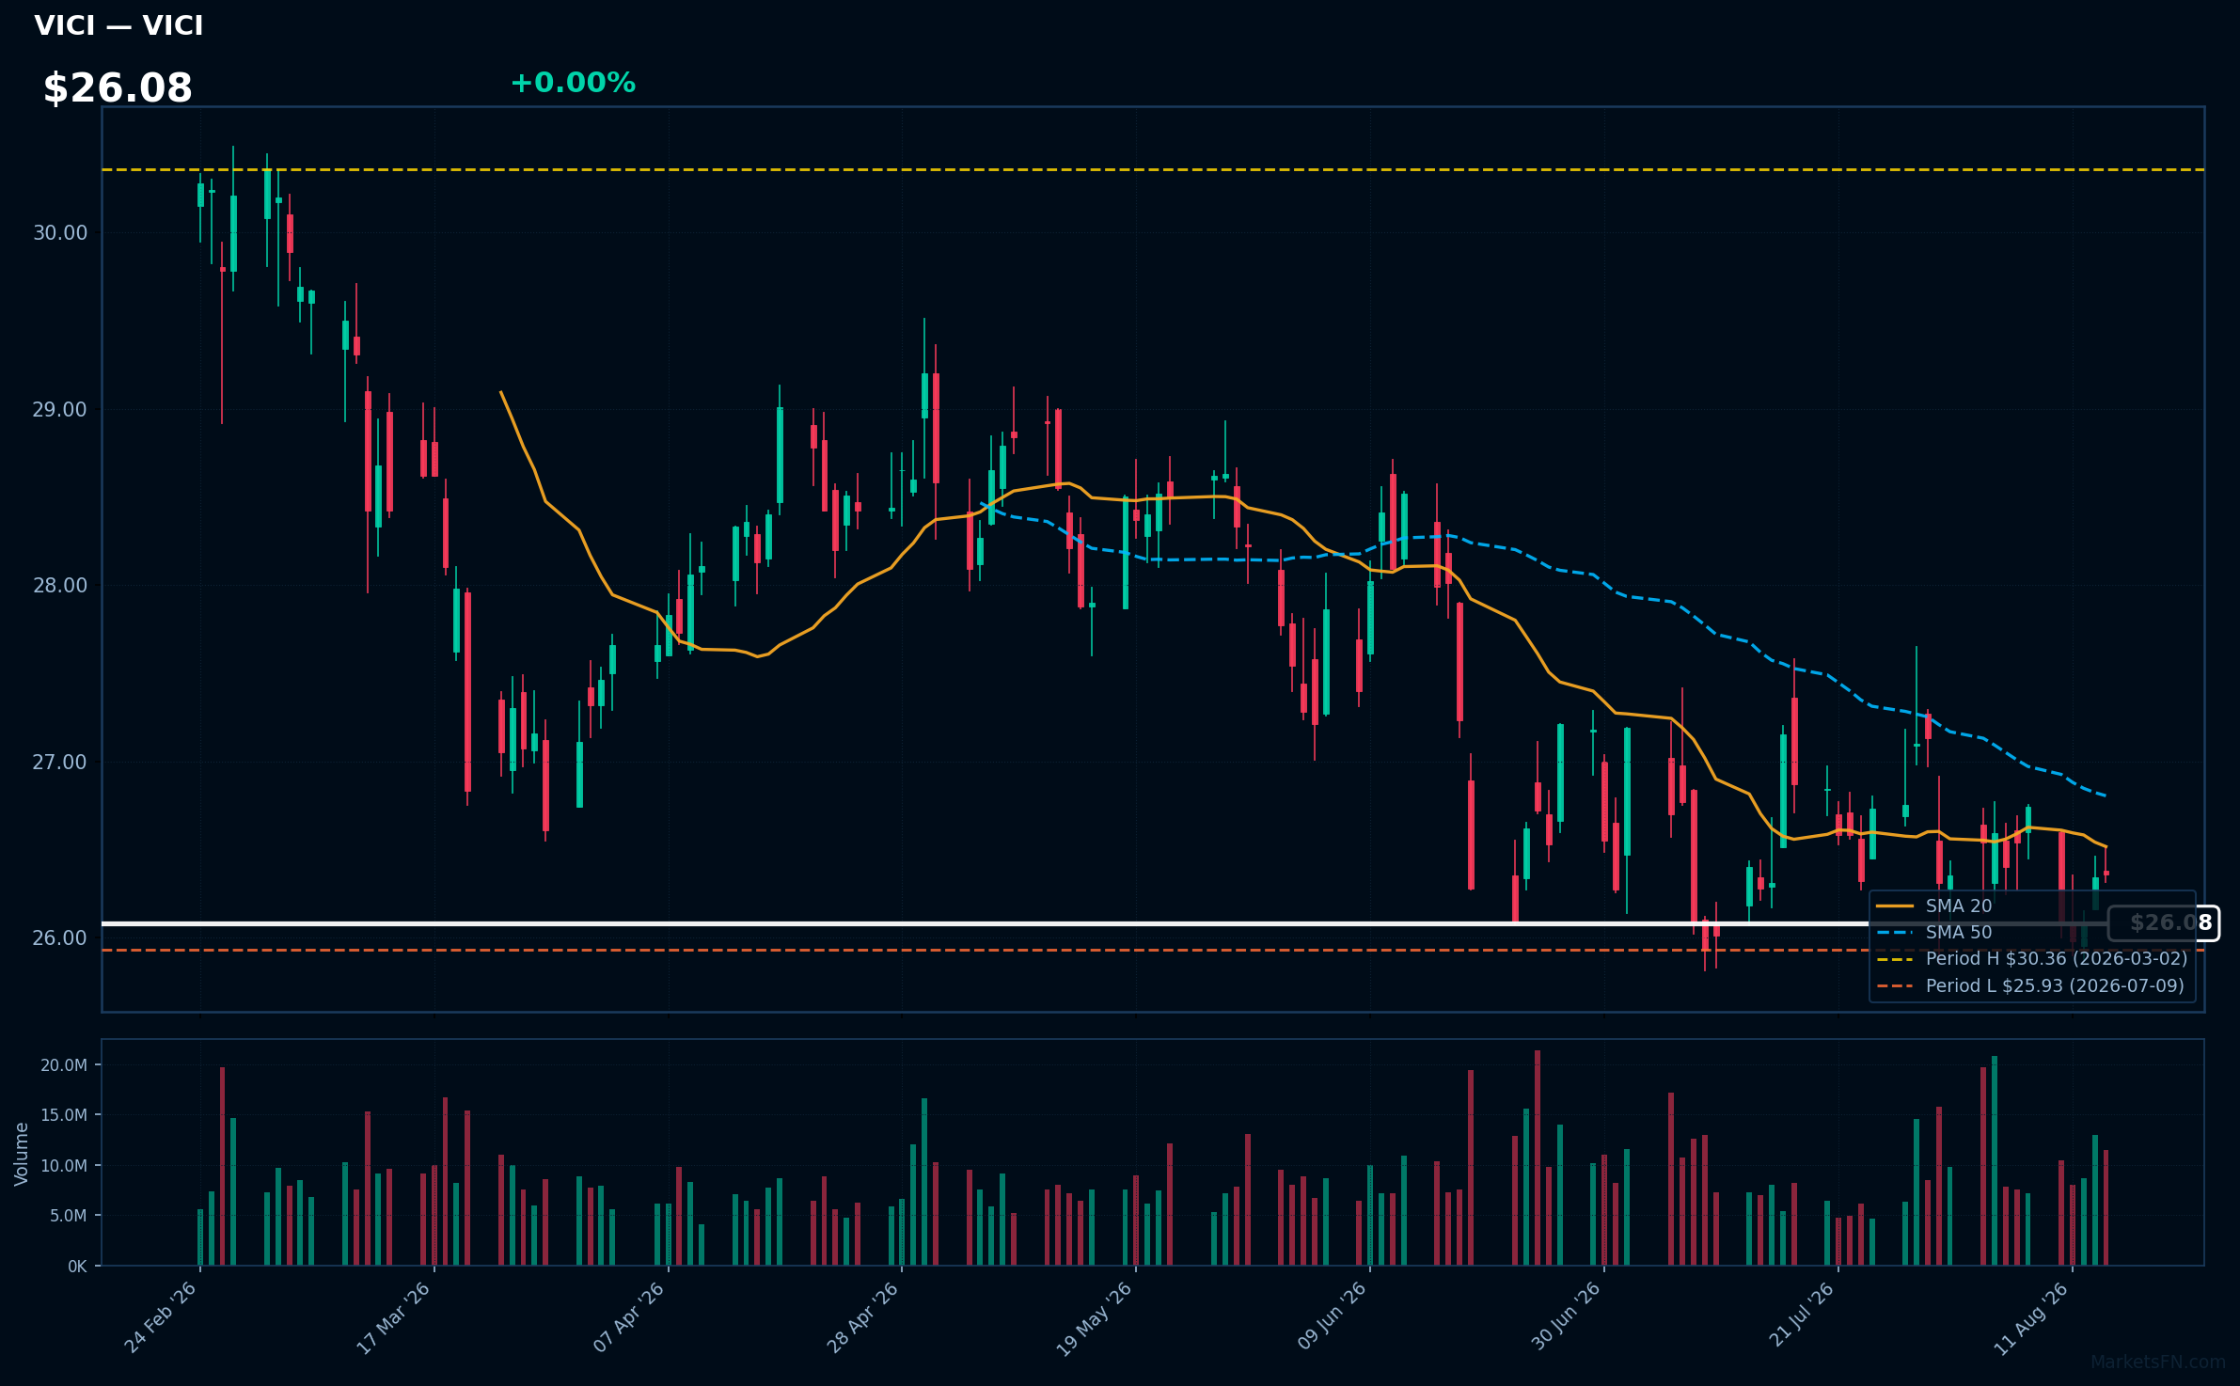Click the 09 Jun '26 date label
The width and height of the screenshot is (2240, 1386).
1331,1317
